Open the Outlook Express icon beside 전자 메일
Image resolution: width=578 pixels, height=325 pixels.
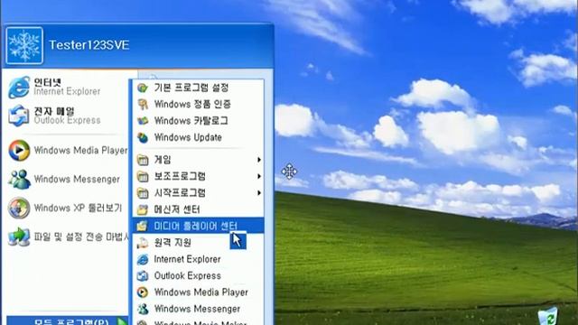tap(19, 116)
